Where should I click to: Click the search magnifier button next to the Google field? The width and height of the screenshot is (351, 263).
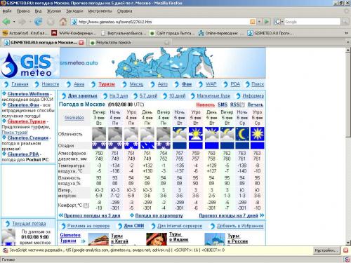pyautogui.click(x=345, y=22)
